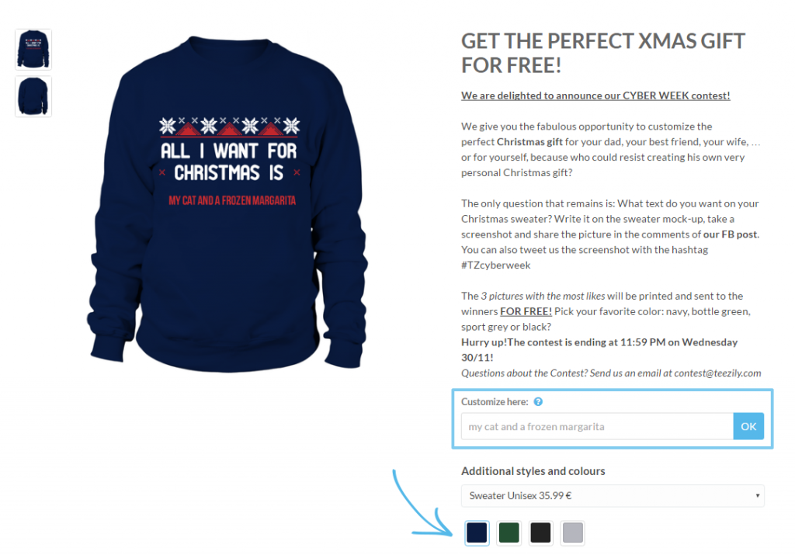Confirm the custom text with OK button
Image resolution: width=795 pixels, height=555 pixels.
point(748,426)
